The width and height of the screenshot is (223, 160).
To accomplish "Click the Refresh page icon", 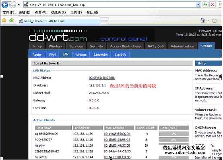I will 205,5.
